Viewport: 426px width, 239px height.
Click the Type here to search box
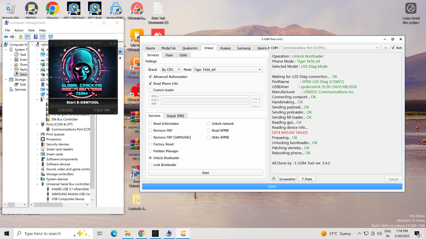click(53, 233)
